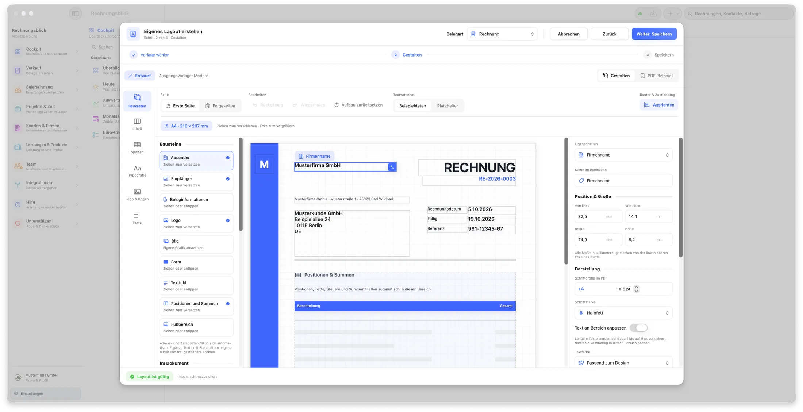This screenshot has height=412, width=803.
Task: Switch text preview to Platzhalter
Action: click(447, 106)
